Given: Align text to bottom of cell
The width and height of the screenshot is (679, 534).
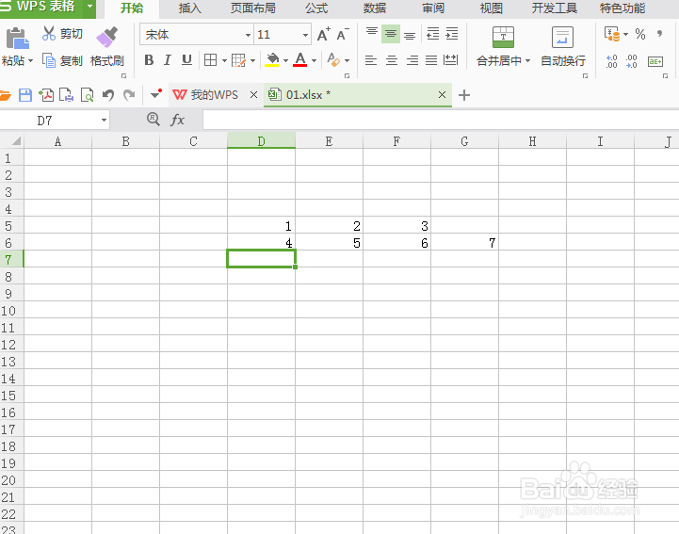Looking at the screenshot, I should [x=410, y=34].
